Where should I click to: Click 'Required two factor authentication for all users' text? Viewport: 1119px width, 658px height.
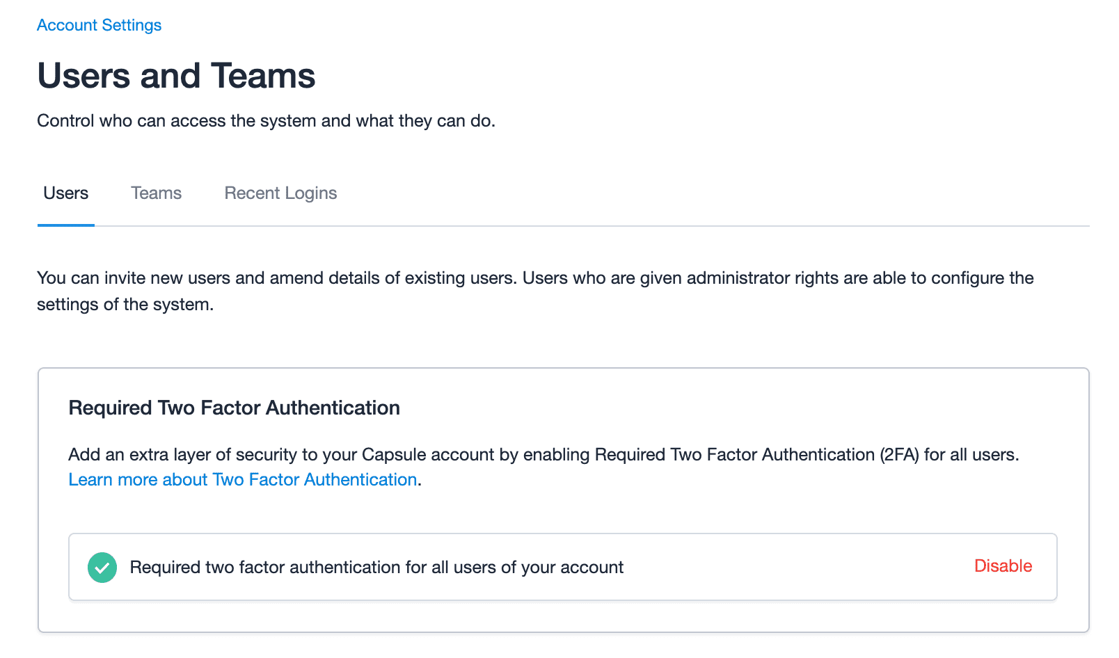coord(376,568)
